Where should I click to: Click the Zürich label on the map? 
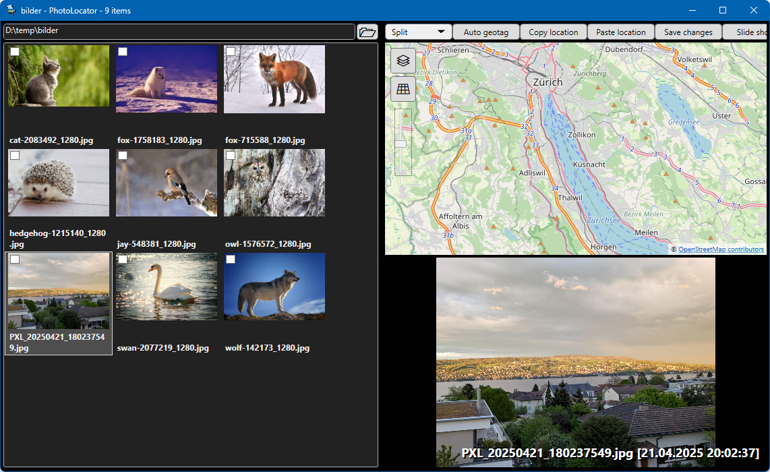point(548,82)
